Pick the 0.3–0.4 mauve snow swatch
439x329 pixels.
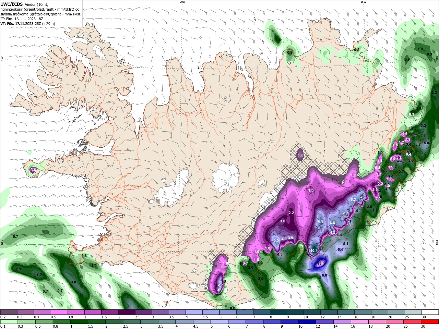(25, 313)
